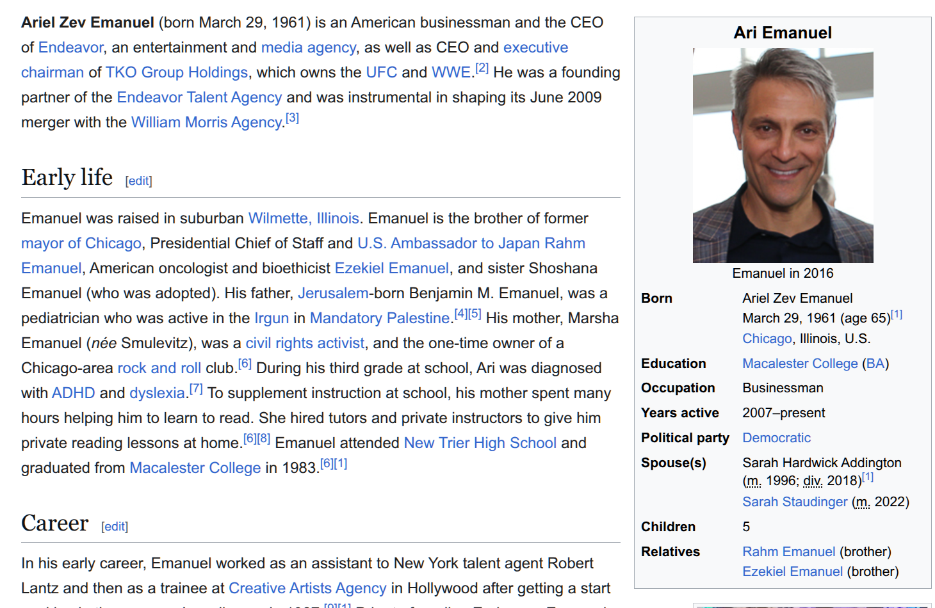Open the Wilmette, Illinois link
935x608 pixels.
(304, 218)
